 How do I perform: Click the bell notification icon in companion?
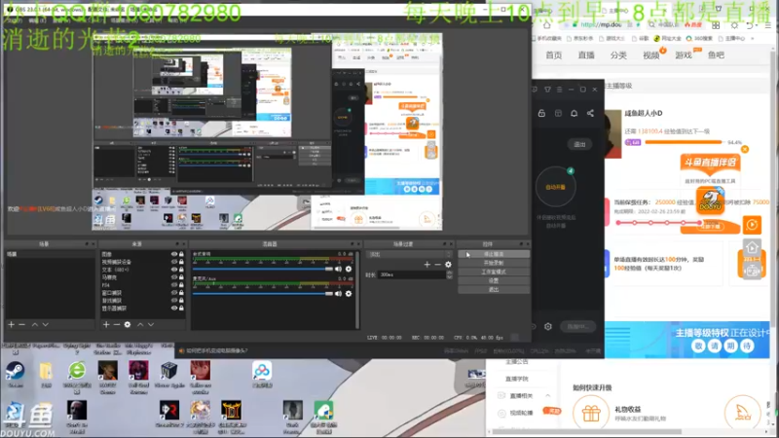click(574, 113)
